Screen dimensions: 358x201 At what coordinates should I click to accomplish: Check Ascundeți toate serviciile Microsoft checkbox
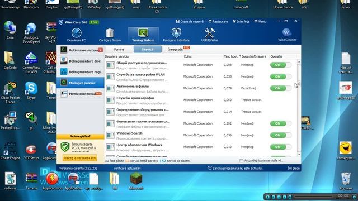(241, 161)
